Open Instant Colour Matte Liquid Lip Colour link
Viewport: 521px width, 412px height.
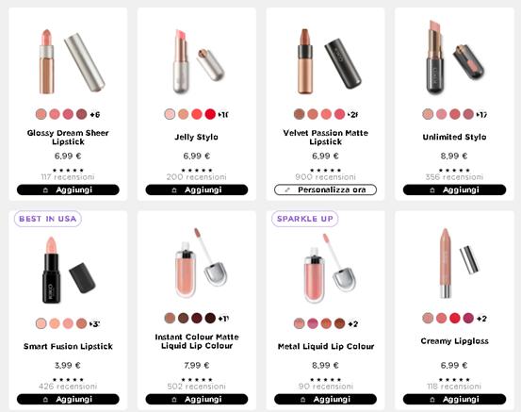click(197, 341)
